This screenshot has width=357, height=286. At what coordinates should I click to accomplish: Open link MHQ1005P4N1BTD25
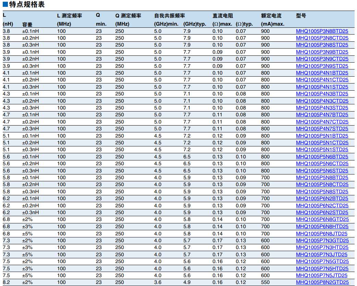322,73
